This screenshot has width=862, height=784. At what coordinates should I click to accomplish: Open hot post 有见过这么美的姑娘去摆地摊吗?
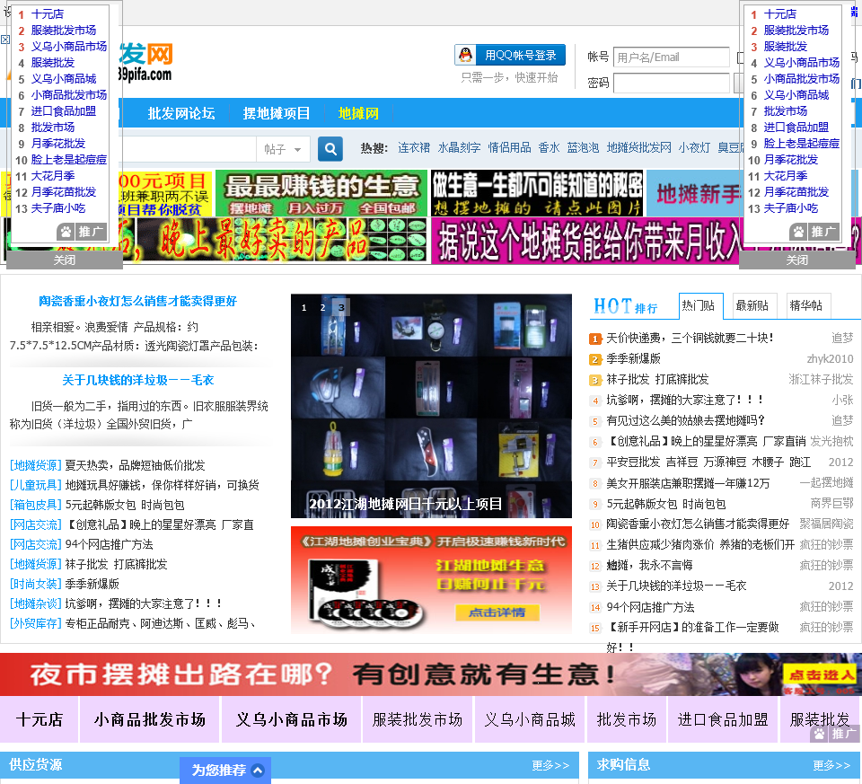click(x=685, y=420)
